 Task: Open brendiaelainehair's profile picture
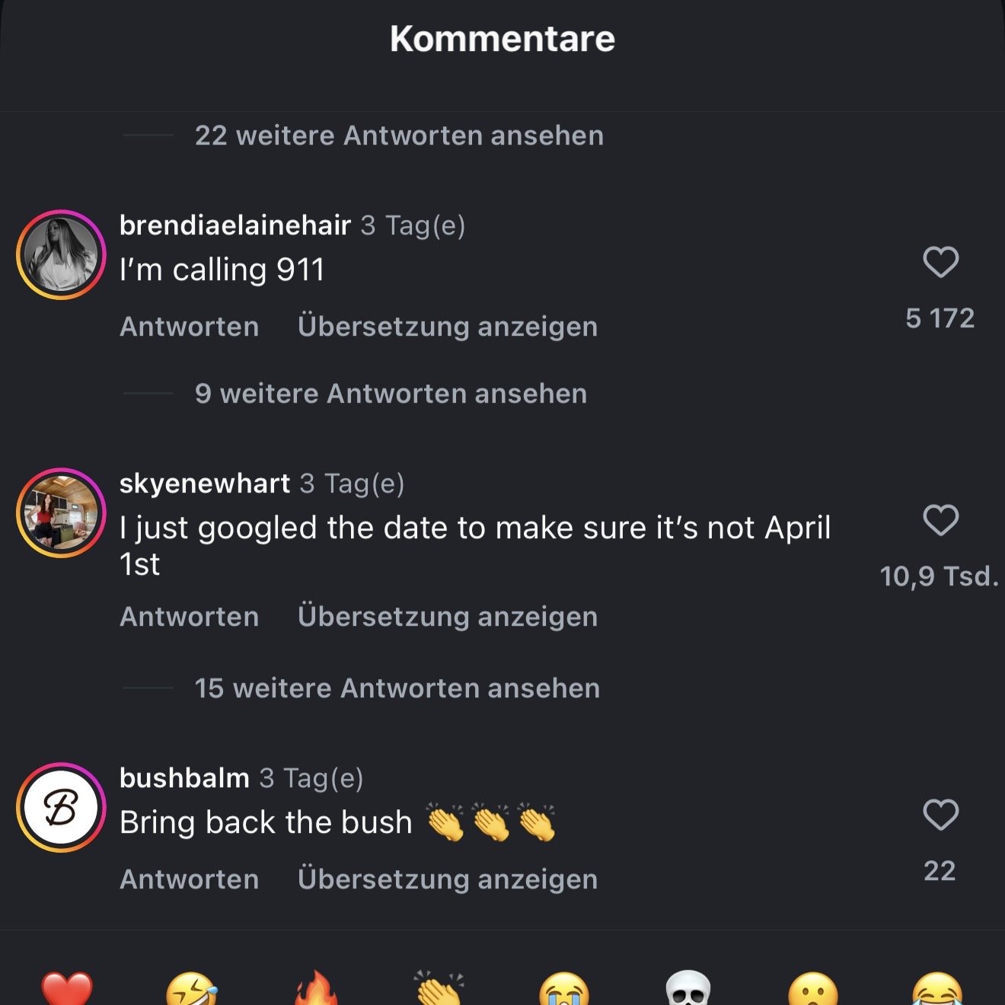click(61, 255)
